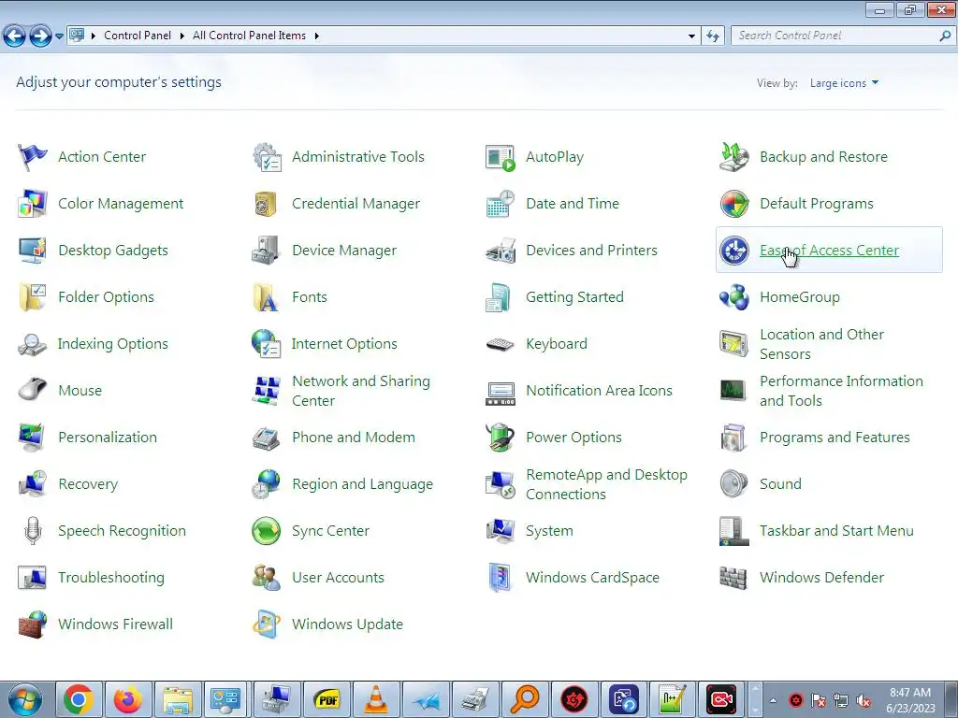958x718 pixels.
Task: Refresh the Control Panel view
Action: pos(713,36)
